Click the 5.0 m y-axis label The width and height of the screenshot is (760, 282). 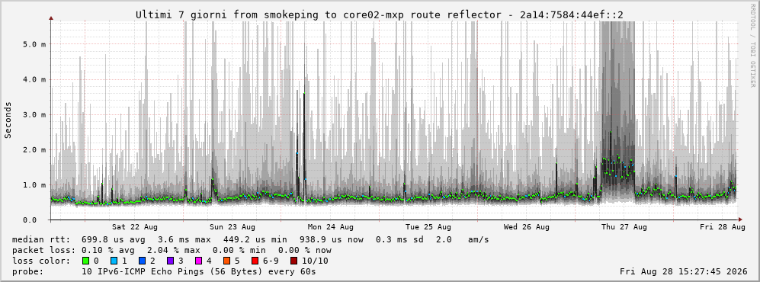(34, 44)
